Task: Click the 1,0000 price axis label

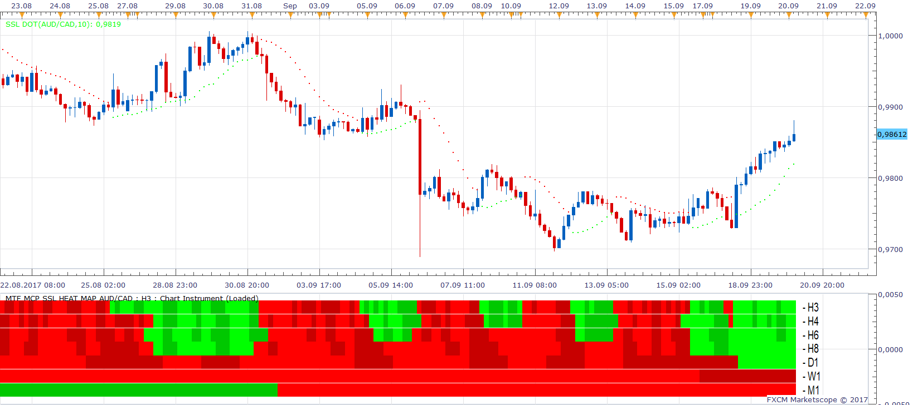Action: click(x=890, y=36)
